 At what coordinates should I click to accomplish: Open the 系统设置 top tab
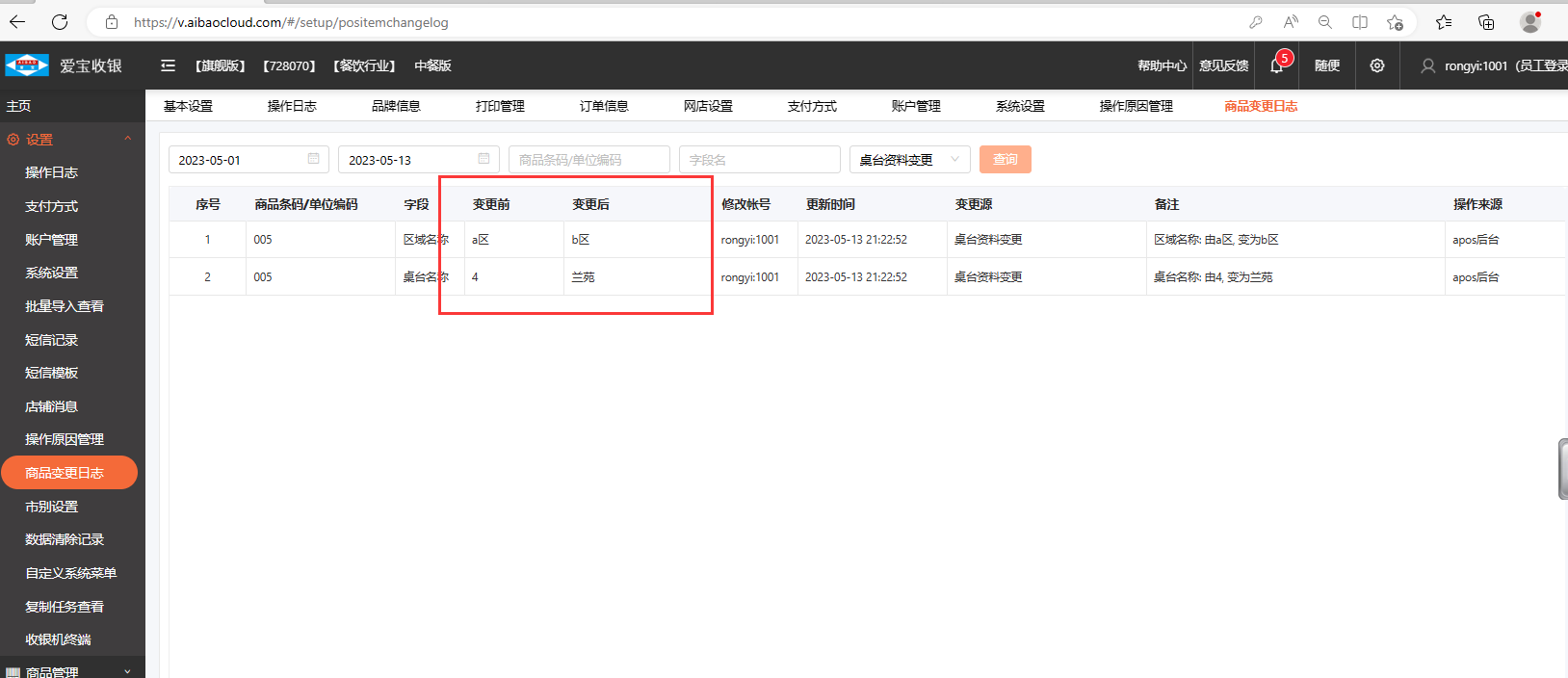[x=1020, y=106]
